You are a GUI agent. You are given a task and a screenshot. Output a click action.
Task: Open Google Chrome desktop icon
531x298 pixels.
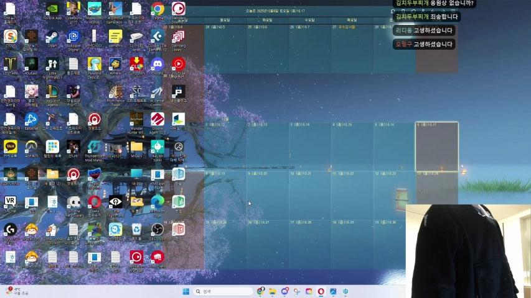pos(157,9)
